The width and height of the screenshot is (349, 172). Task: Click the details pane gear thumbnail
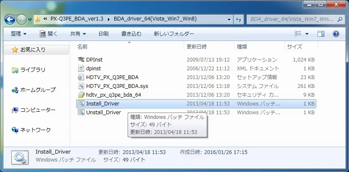pyautogui.click(x=20, y=157)
